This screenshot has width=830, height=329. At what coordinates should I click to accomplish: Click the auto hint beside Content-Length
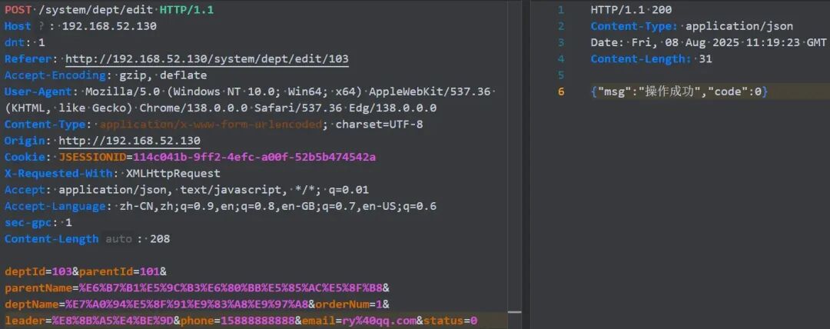tap(118, 239)
